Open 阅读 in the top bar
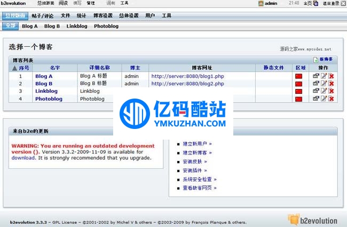Viewport: 347px width, 227px height. coord(64,3)
